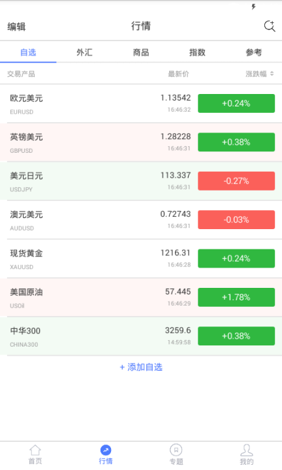
Task: Switch to the 商品 tab
Action: pyautogui.click(x=141, y=52)
